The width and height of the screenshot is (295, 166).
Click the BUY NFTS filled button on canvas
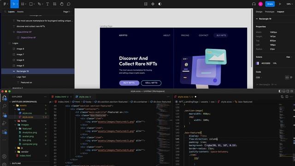(129, 83)
